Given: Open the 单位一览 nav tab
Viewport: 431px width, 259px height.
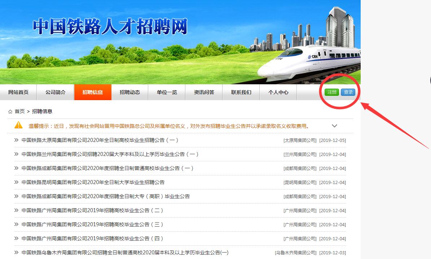Looking at the screenshot, I should pyautogui.click(x=167, y=92).
